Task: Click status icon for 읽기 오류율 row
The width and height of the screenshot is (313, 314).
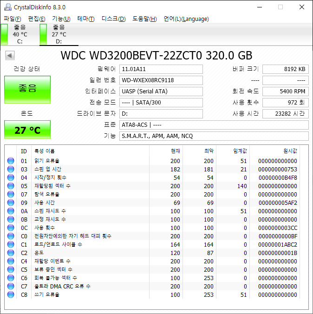Action: (11, 161)
